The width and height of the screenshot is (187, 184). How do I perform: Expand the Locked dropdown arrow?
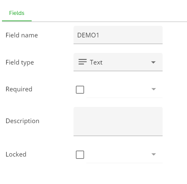[154, 154]
